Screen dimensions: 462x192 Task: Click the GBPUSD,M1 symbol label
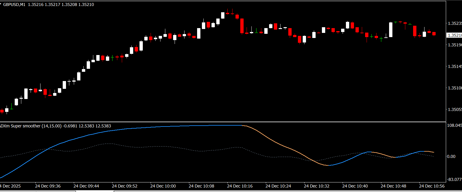click(14, 4)
